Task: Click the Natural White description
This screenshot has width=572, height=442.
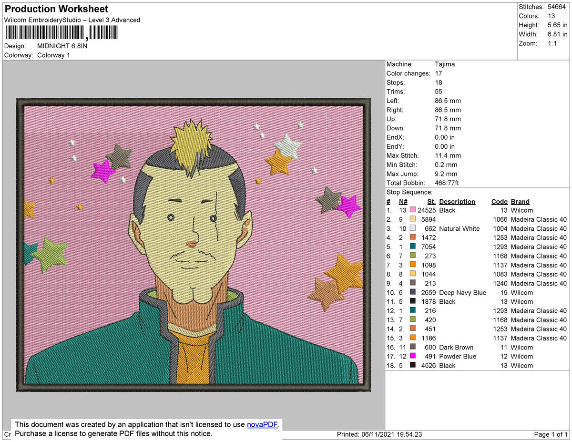Action: pos(460,228)
